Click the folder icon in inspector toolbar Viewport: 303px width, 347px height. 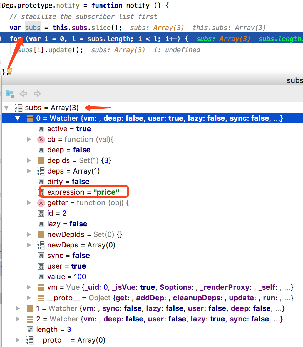[10, 94]
